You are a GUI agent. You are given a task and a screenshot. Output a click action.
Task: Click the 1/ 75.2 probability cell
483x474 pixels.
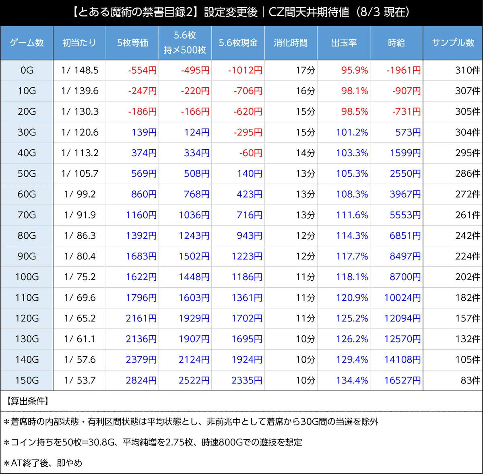coord(80,277)
